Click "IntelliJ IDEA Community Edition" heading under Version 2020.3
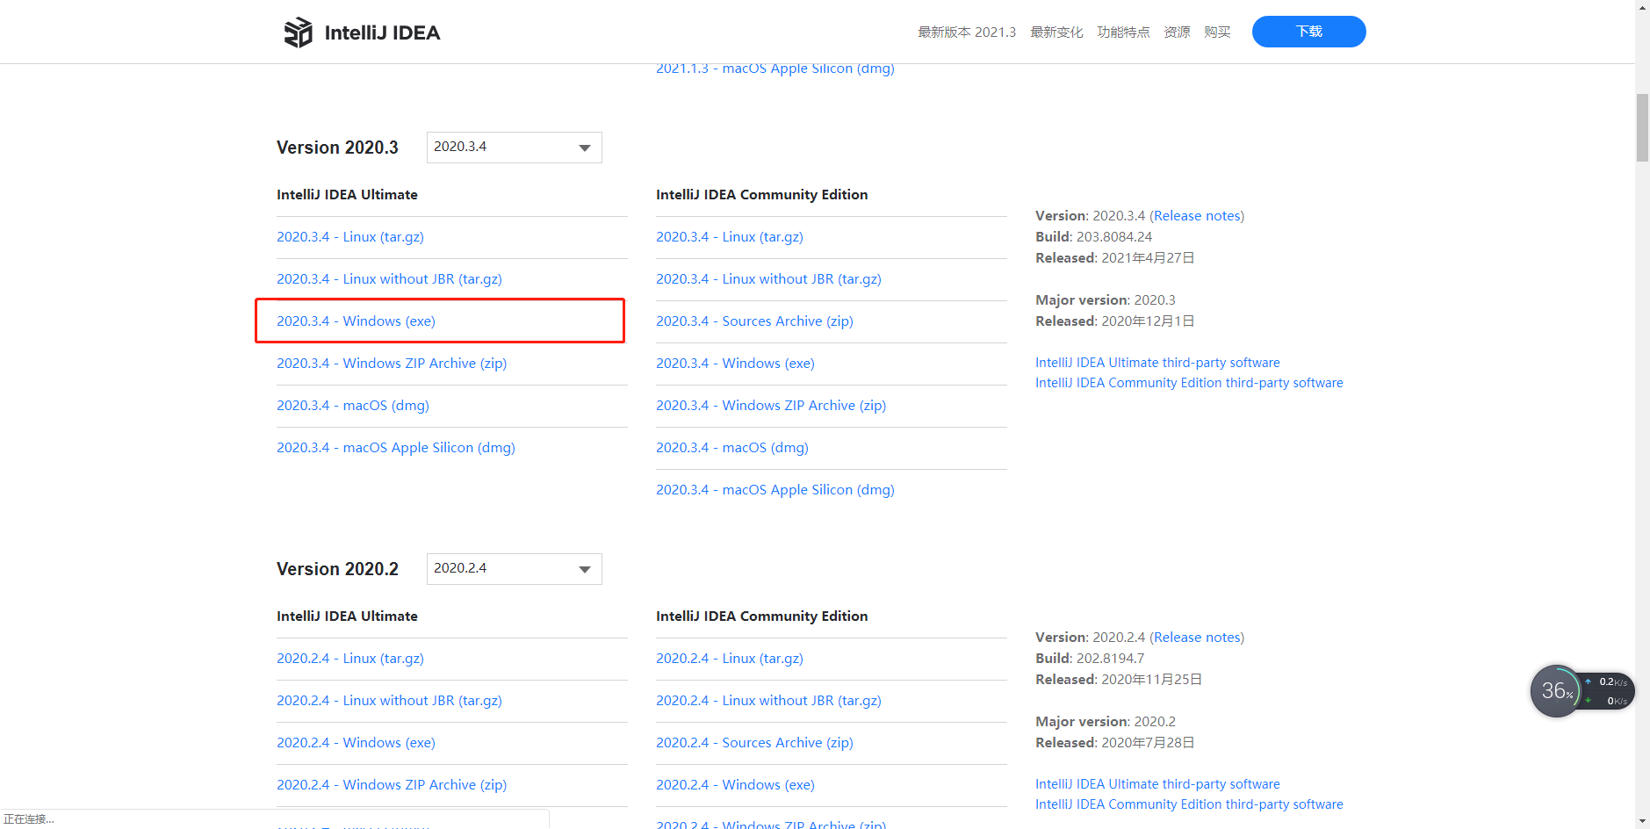 click(761, 195)
